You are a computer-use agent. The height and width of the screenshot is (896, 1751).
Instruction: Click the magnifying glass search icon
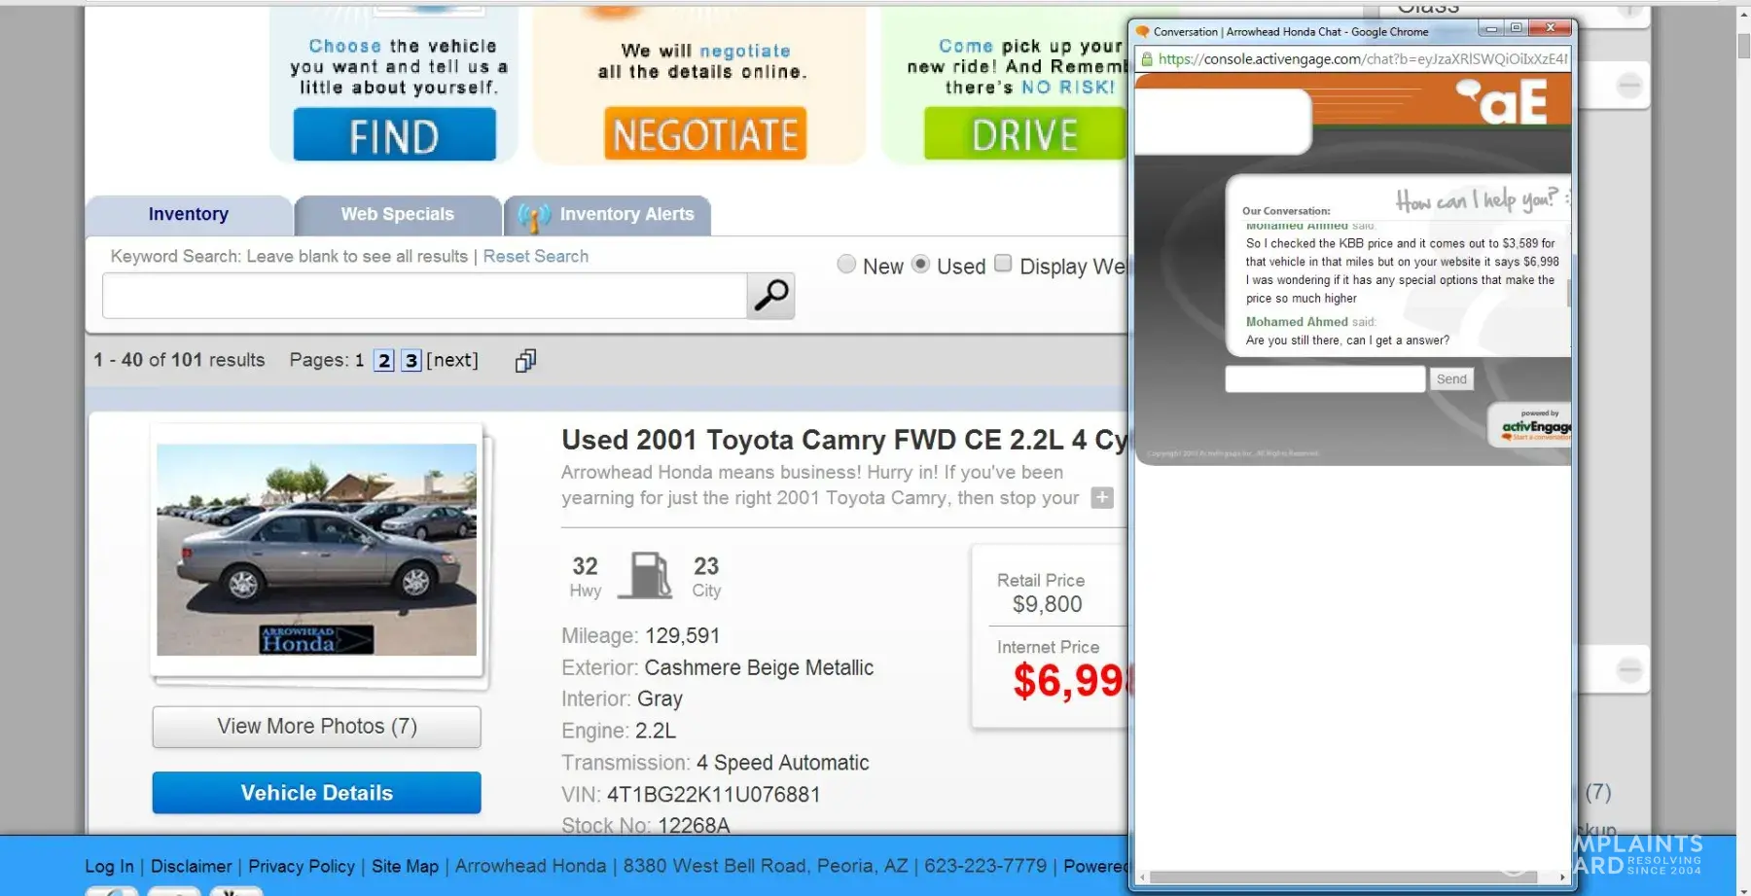[770, 295]
